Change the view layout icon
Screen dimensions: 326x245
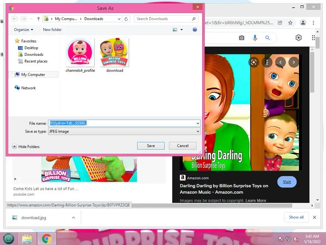point(175,30)
